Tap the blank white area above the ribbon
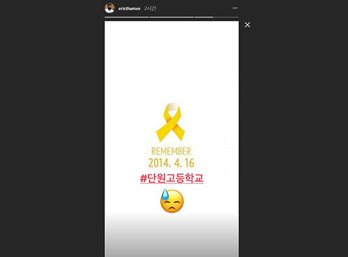 (172, 62)
